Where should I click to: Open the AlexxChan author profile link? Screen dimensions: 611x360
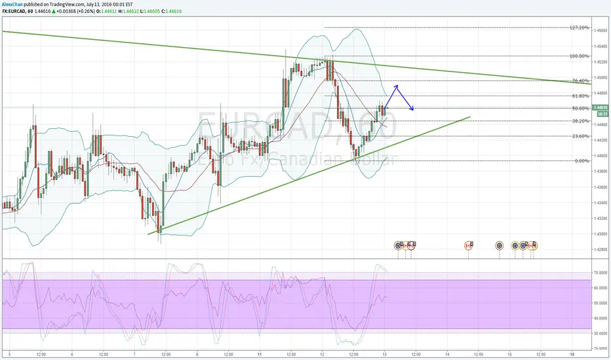12,5
